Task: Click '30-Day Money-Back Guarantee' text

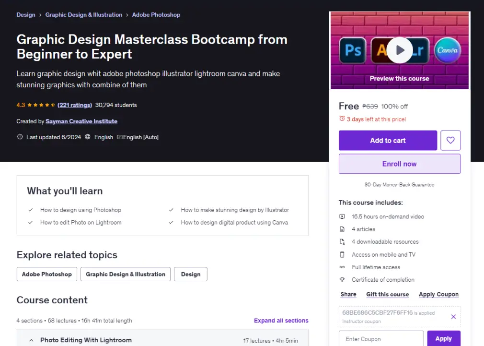Action: [400, 185]
